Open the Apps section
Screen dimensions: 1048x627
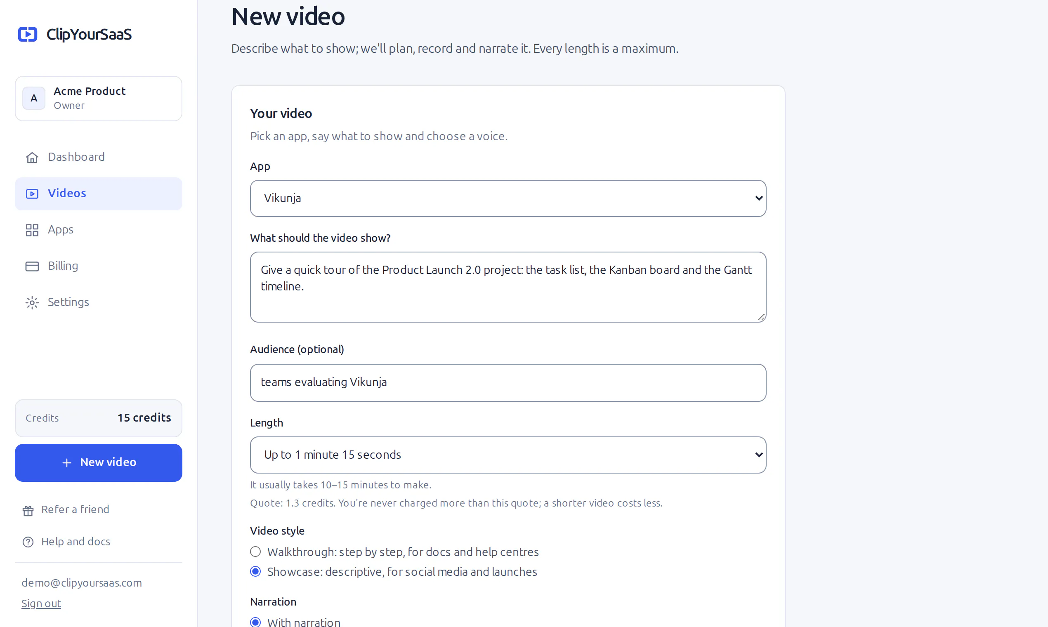99,230
